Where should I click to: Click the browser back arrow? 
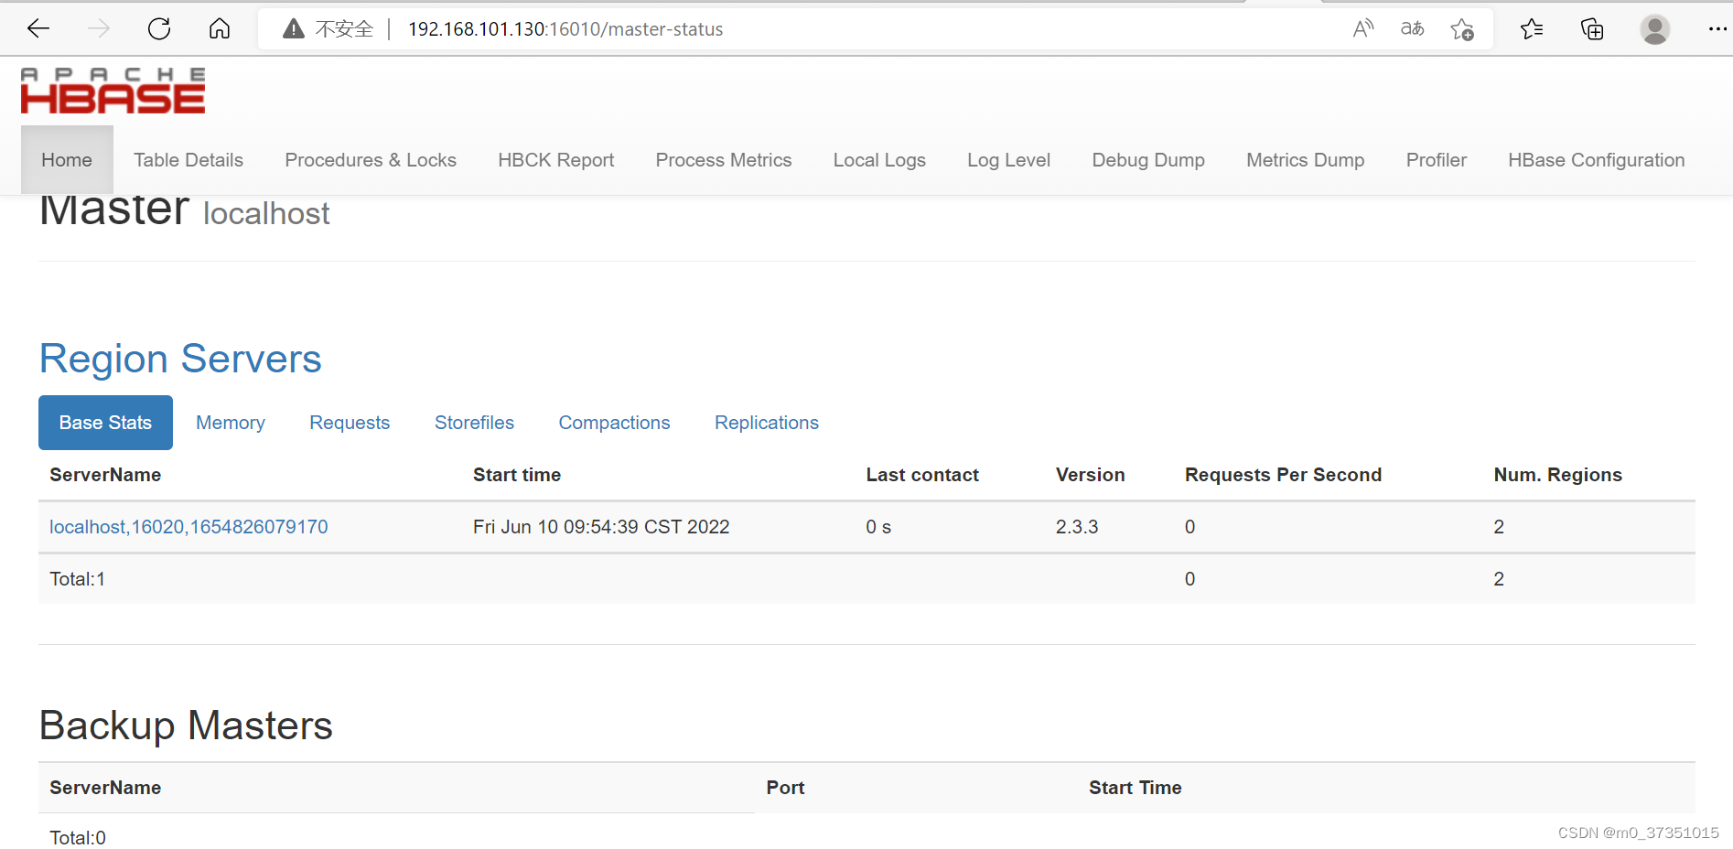(x=38, y=28)
